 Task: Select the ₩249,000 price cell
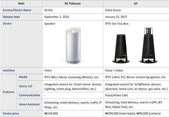pyautogui.click(x=73, y=113)
